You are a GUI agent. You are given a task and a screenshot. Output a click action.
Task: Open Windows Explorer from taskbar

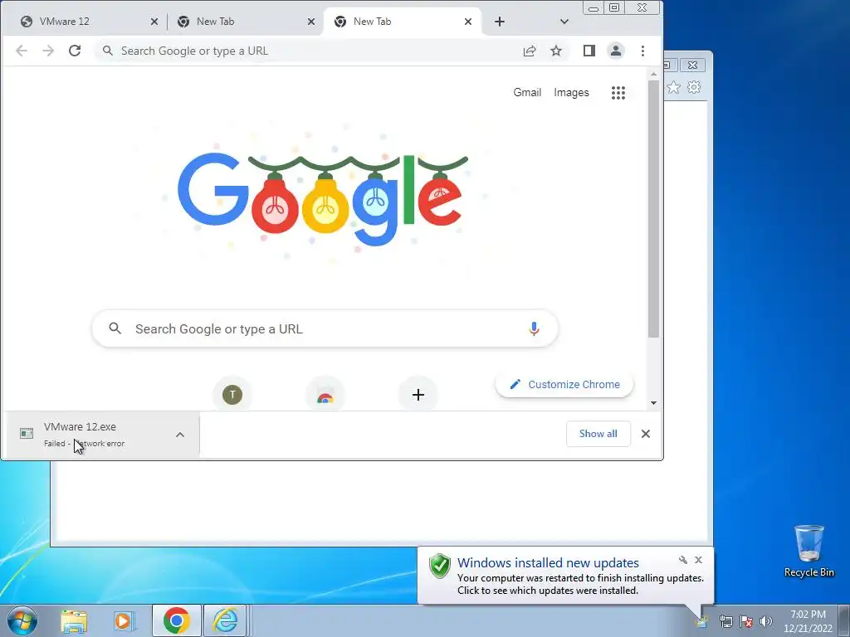coord(74,620)
